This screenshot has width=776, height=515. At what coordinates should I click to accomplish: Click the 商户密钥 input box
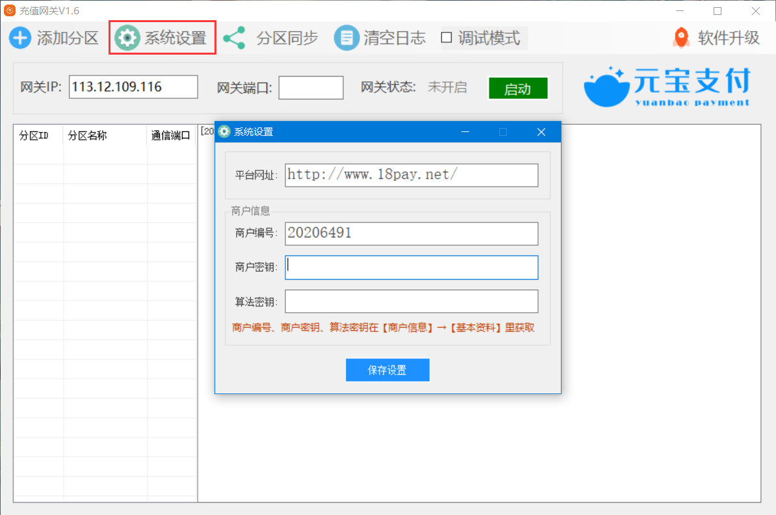[411, 267]
